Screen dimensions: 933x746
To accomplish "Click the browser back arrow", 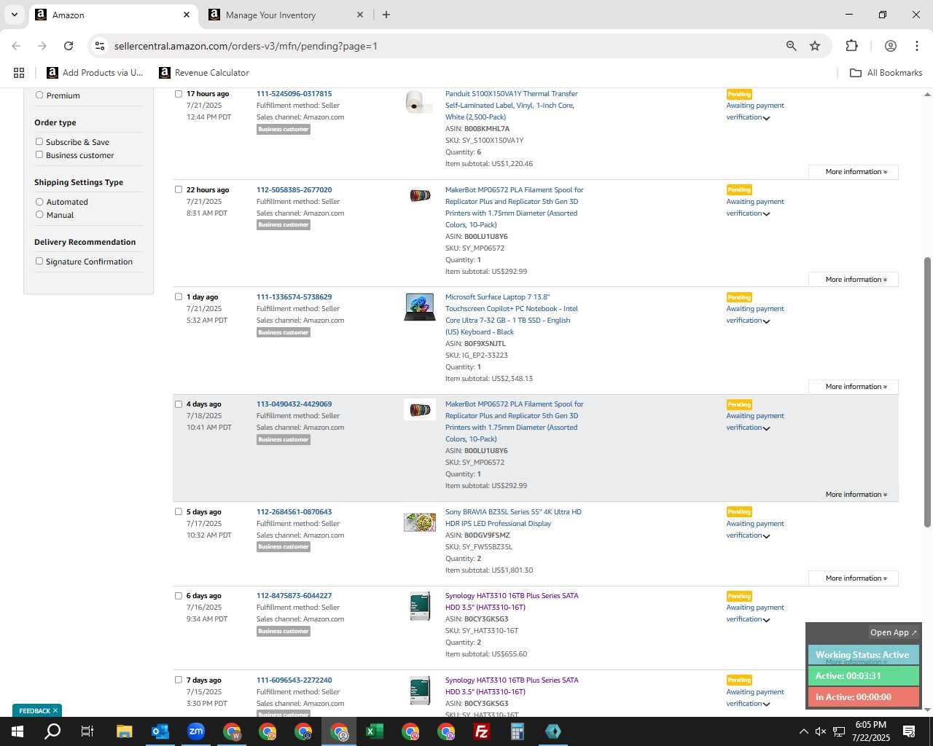I will coord(16,46).
